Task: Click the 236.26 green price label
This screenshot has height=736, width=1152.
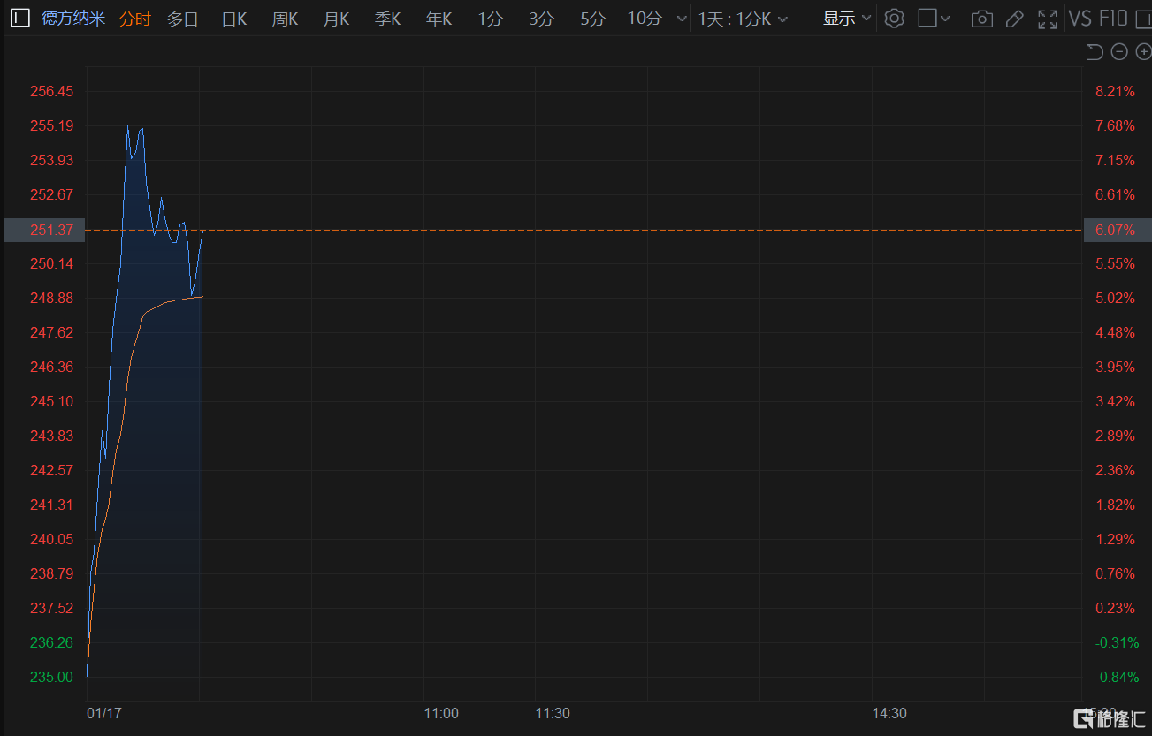Action: pyautogui.click(x=52, y=642)
